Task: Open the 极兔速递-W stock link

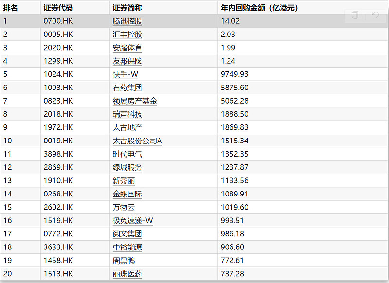Action: tap(133, 220)
